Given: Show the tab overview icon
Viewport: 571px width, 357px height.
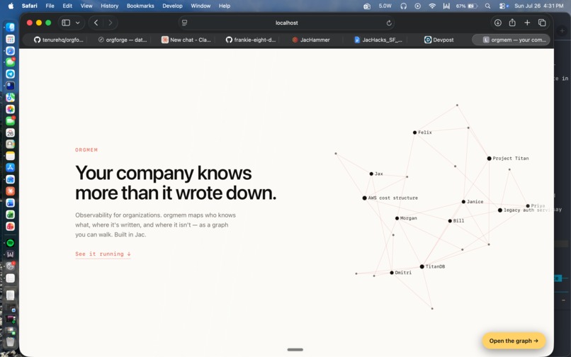Looking at the screenshot, I should tap(542, 23).
